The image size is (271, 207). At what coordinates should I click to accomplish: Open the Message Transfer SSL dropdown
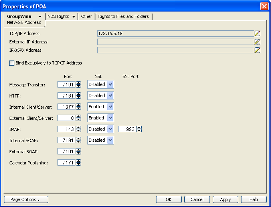(110, 84)
